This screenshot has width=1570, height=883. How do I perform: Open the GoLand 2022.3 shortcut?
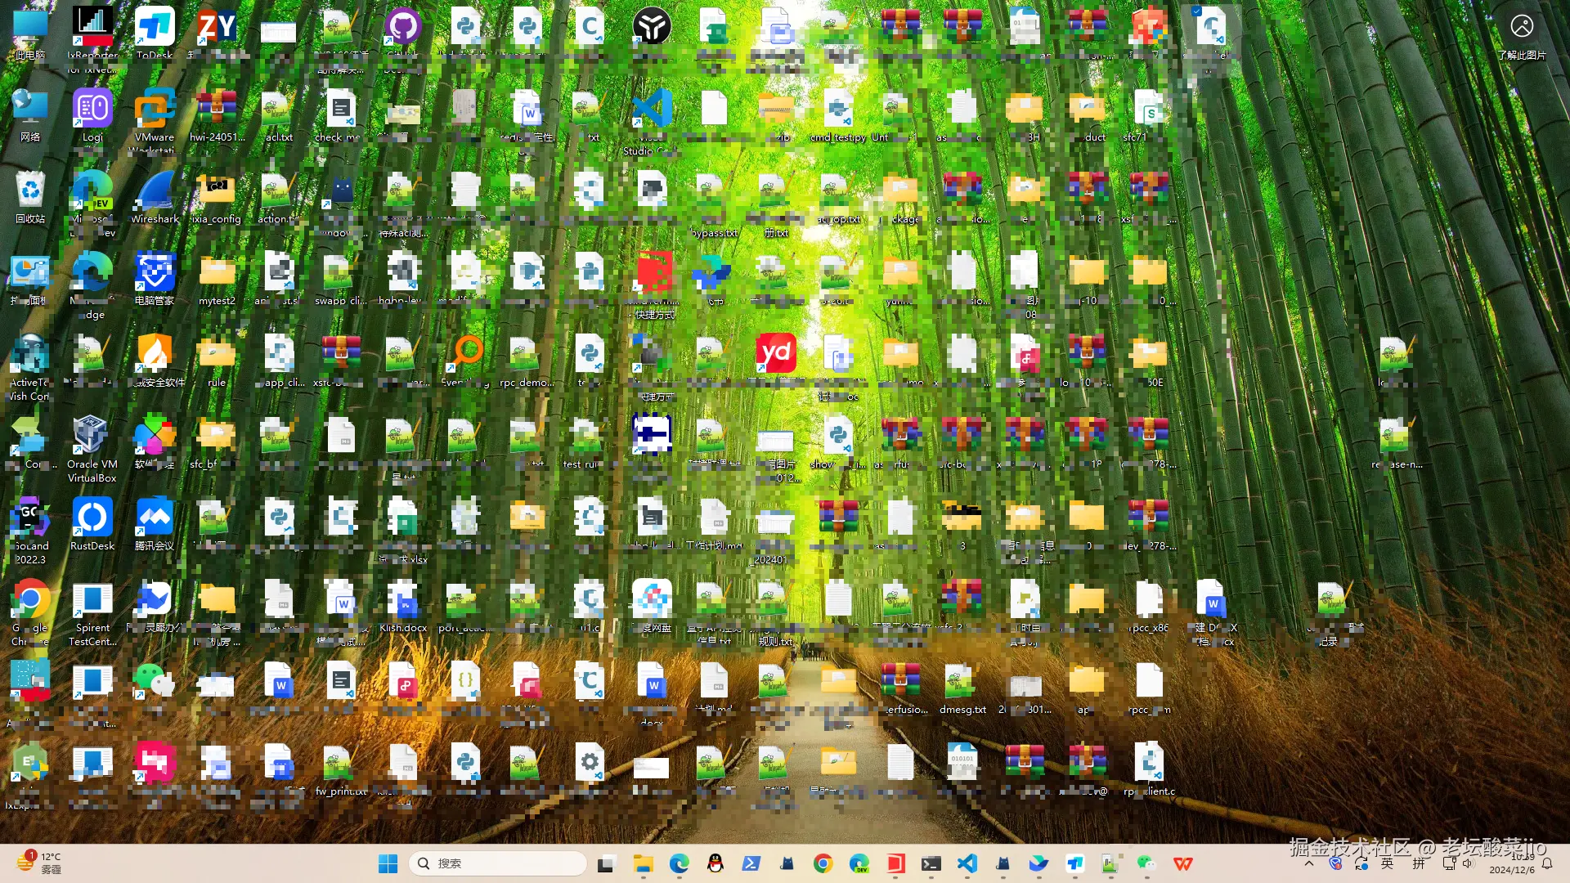click(30, 519)
